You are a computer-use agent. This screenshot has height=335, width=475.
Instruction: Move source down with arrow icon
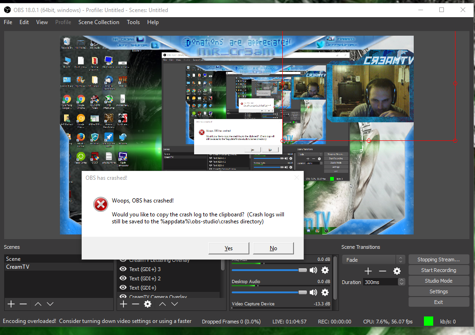175,304
